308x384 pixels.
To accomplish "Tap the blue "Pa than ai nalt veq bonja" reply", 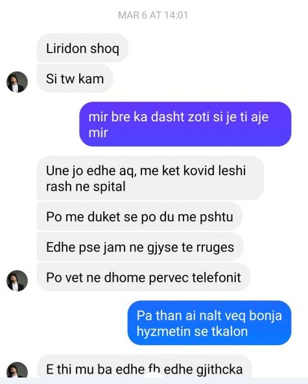I will [x=209, y=323].
